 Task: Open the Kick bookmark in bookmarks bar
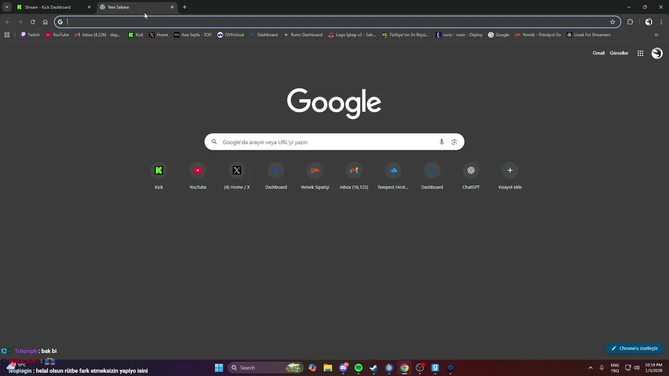click(x=136, y=35)
